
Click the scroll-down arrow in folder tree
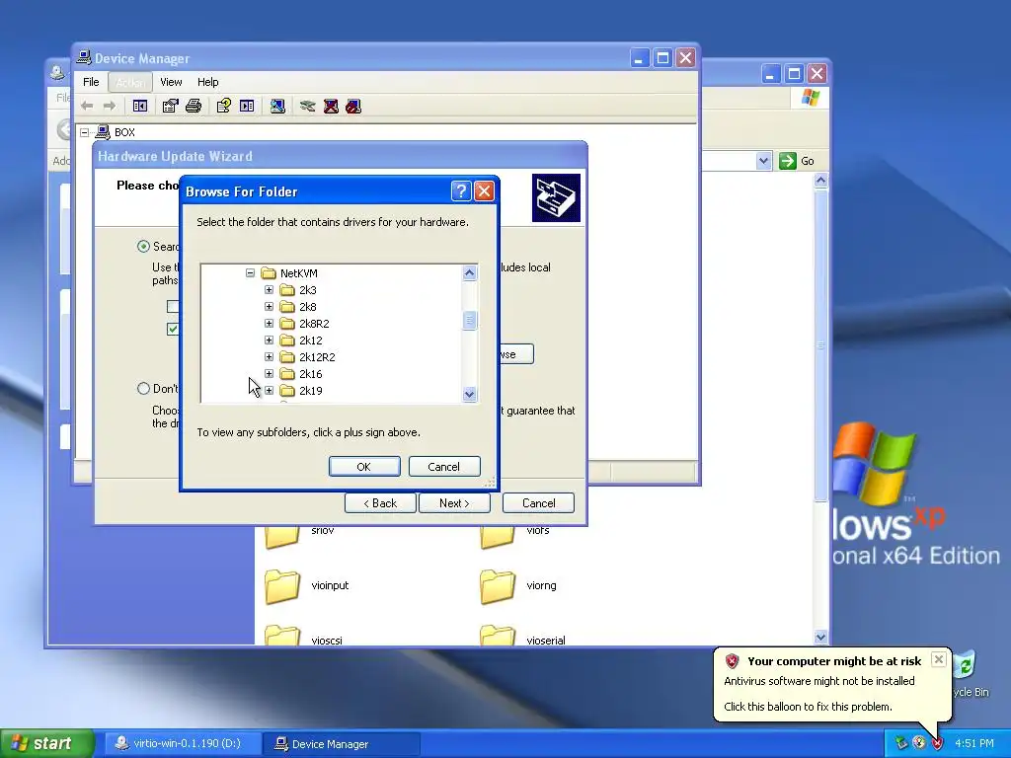coord(469,394)
